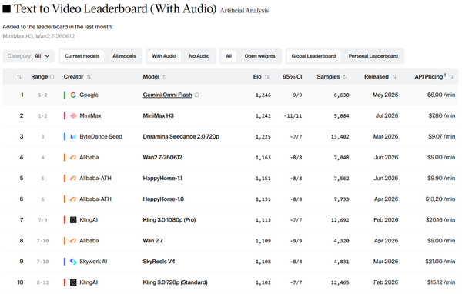The height and width of the screenshot is (294, 462).
Task: Sort the Released column
Action: pyautogui.click(x=394, y=77)
